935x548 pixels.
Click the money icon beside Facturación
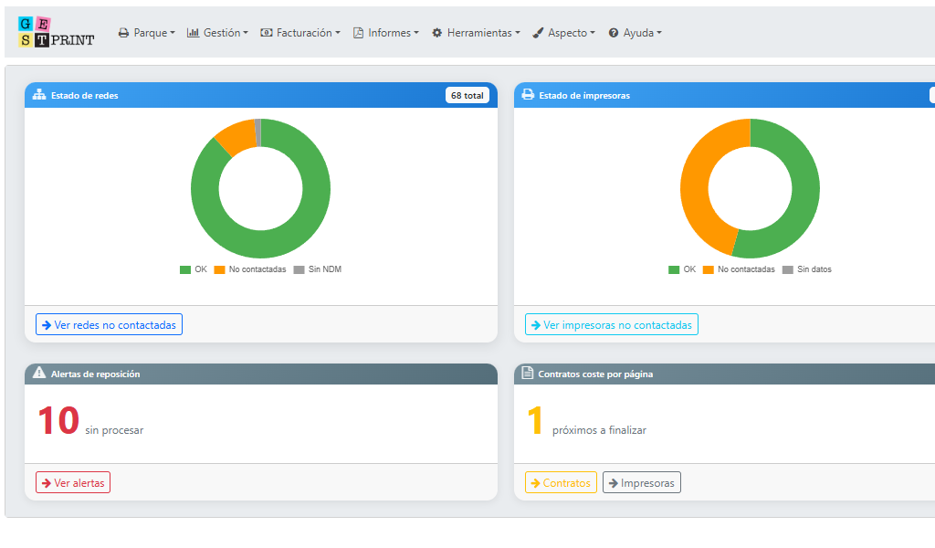click(266, 33)
